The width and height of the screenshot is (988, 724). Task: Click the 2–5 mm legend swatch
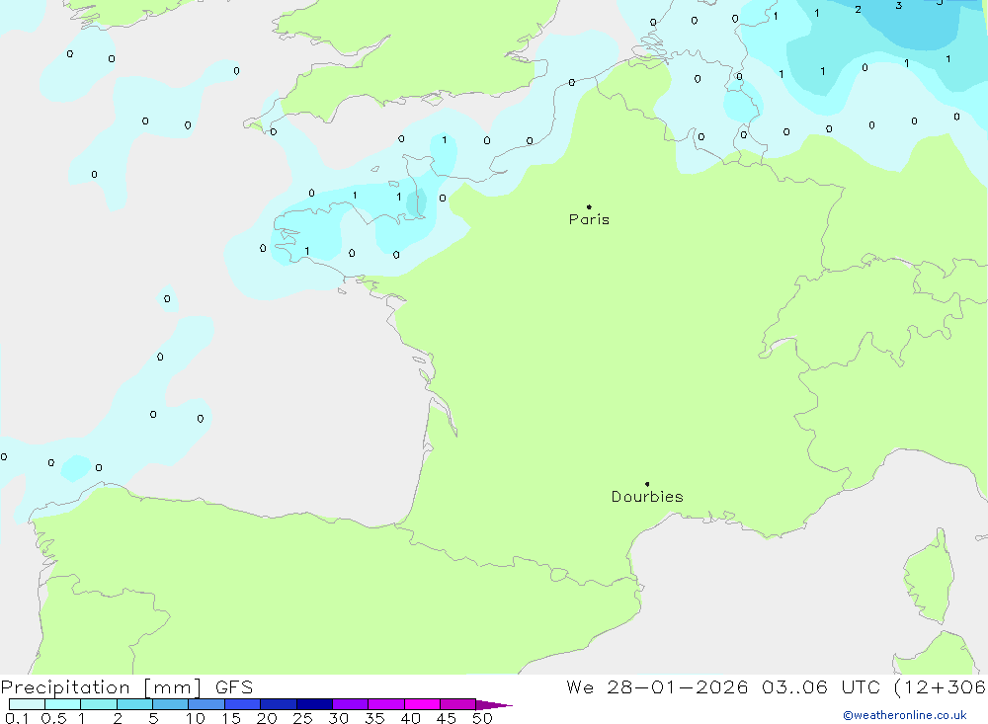[x=134, y=704]
